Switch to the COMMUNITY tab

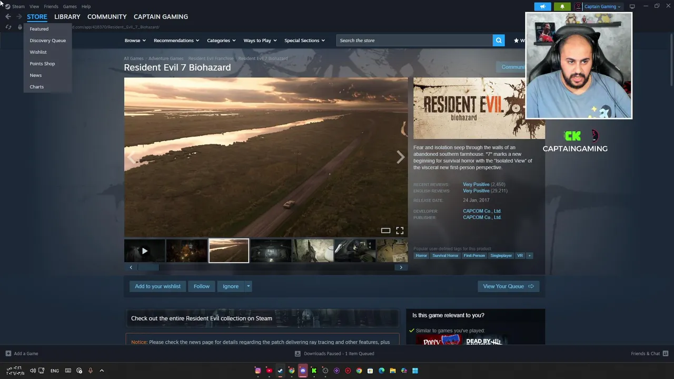pyautogui.click(x=107, y=17)
